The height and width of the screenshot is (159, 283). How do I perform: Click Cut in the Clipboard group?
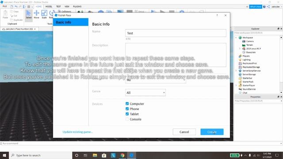click(x=14, y=16)
